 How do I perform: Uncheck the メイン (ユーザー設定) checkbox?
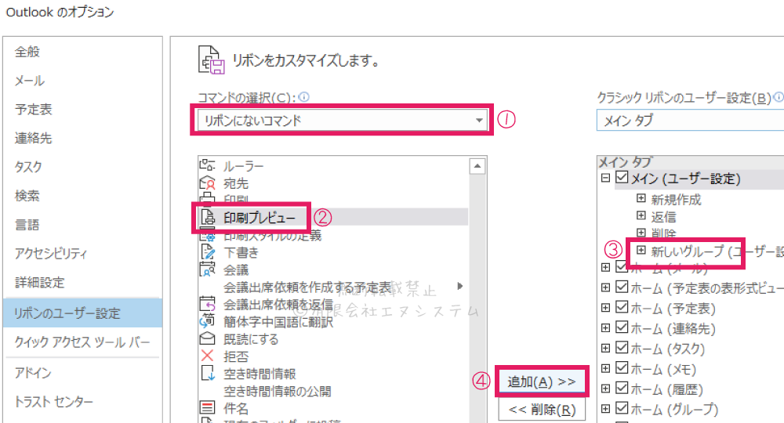pyautogui.click(x=622, y=177)
